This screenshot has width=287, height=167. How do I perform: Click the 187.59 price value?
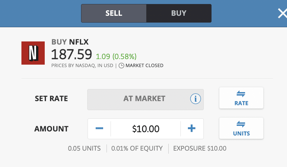pos(71,54)
